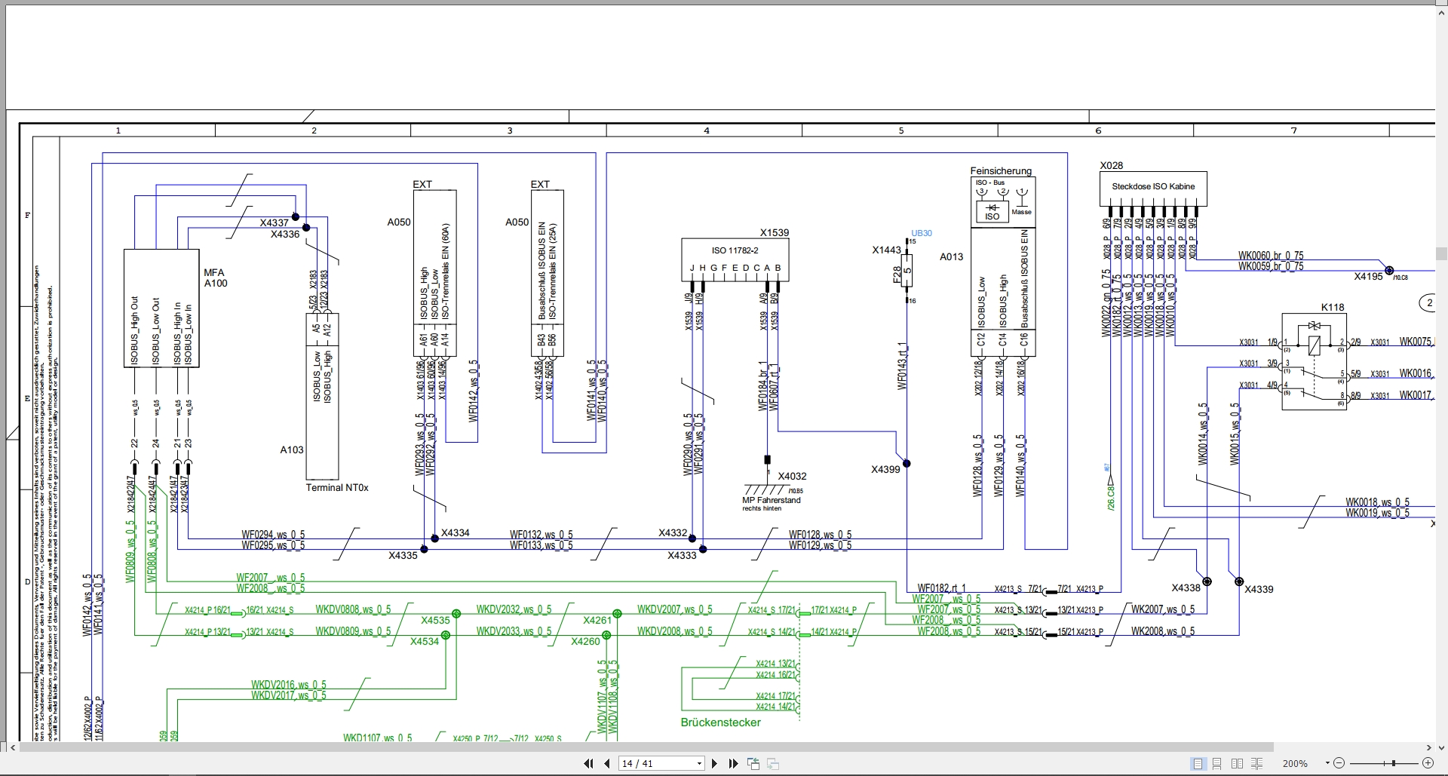Click column header 4 on the drawing frame
The height and width of the screenshot is (776, 1448).
tap(706, 130)
